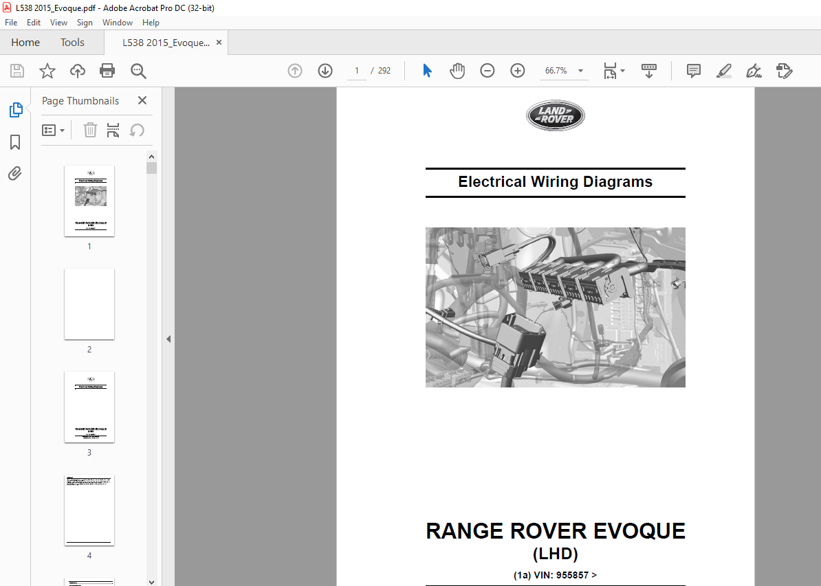Viewport: 821px width, 586px height.
Task: Delete selected page trash icon
Action: pyautogui.click(x=90, y=130)
